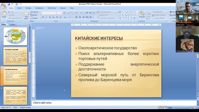Open the font name combo box
Image resolution: width=199 pixels, height=112 pixels.
tap(49, 13)
